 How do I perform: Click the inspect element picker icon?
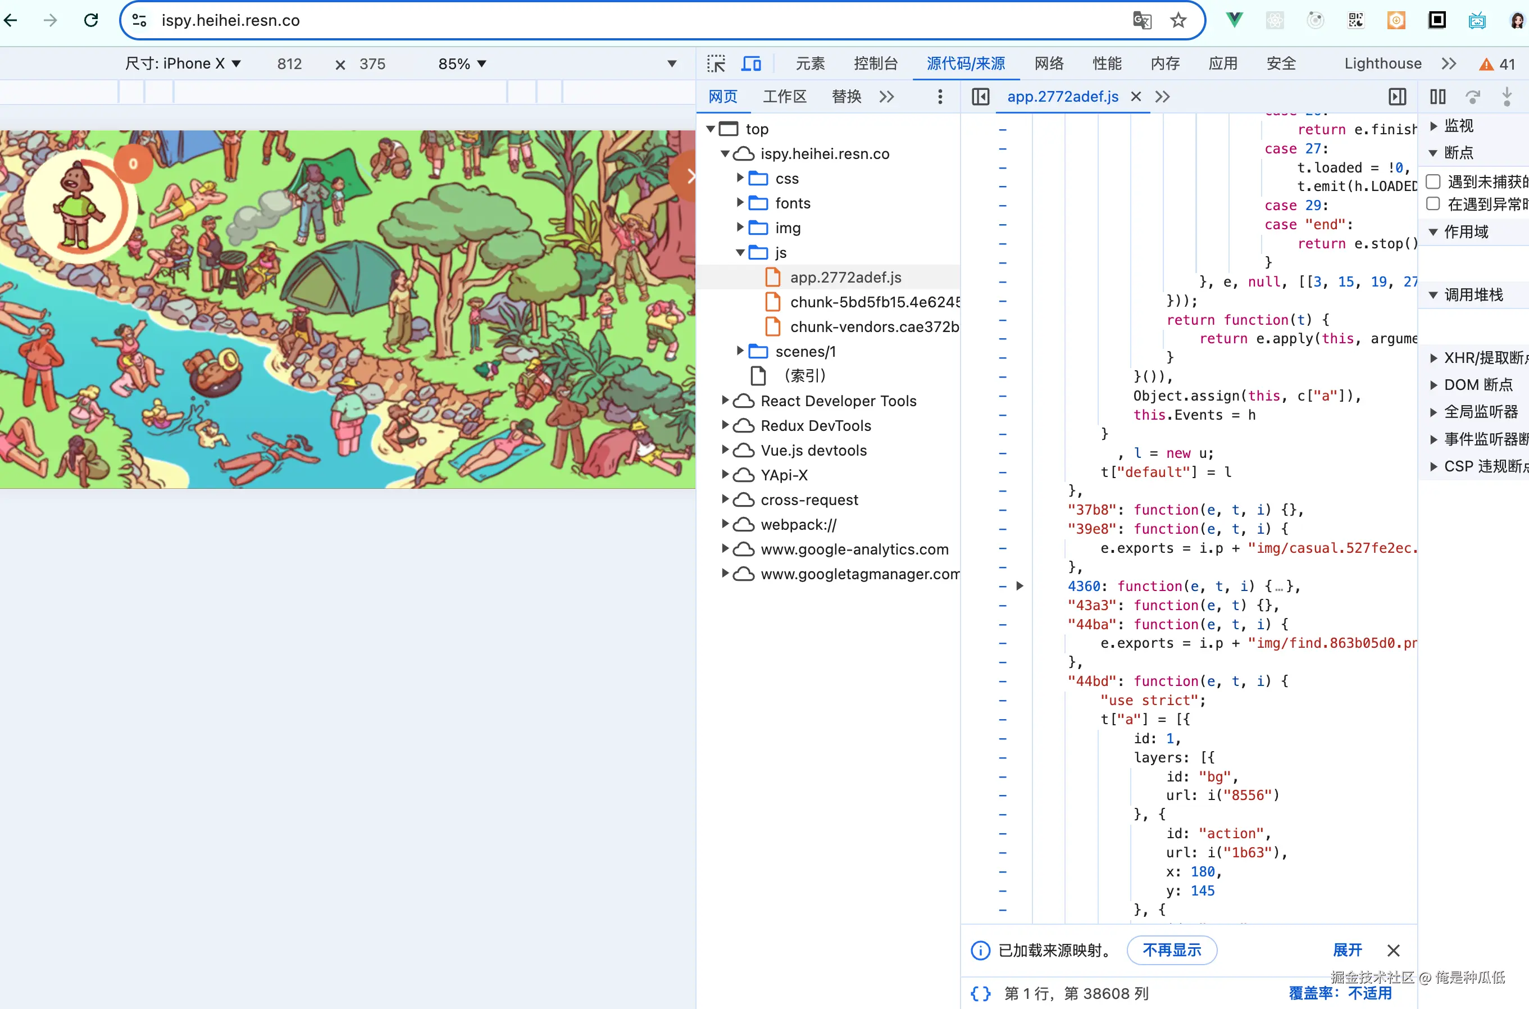[715, 63]
